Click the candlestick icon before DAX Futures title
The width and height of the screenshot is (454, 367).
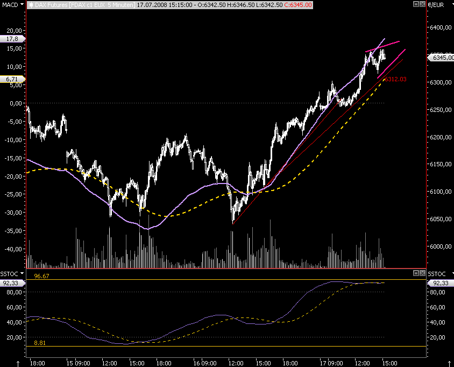(31, 5)
